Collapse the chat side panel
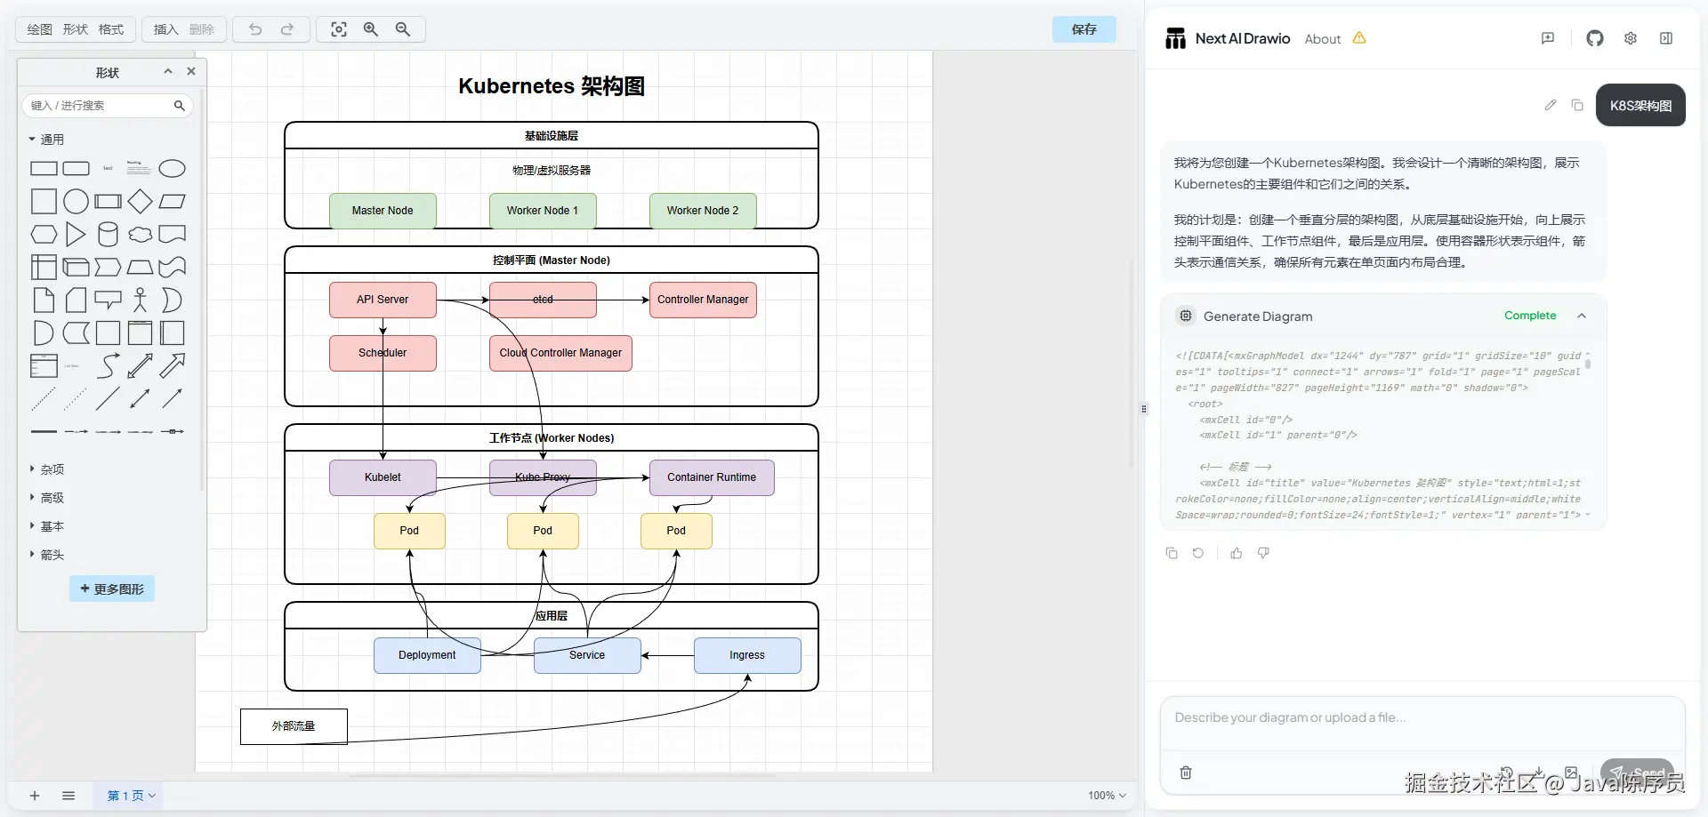Image resolution: width=1708 pixels, height=817 pixels. (x=1666, y=38)
